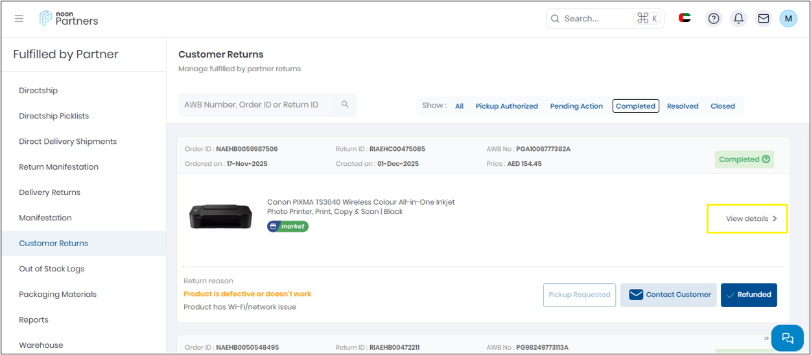
Task: Open the floating chat support icon
Action: [788, 338]
